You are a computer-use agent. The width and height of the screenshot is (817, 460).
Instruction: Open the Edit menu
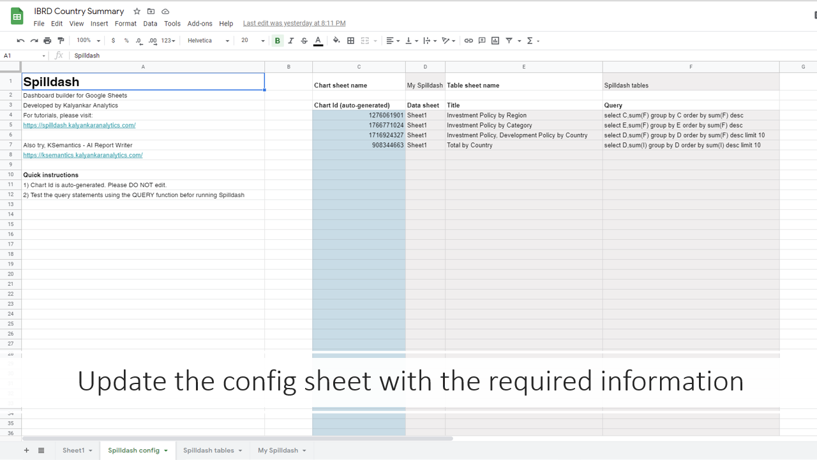[x=57, y=24]
